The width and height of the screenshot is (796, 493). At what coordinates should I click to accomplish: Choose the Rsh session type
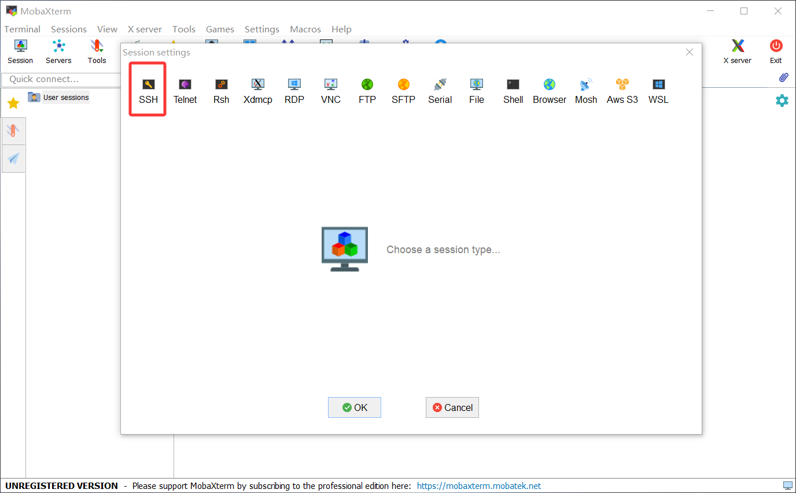click(x=221, y=91)
